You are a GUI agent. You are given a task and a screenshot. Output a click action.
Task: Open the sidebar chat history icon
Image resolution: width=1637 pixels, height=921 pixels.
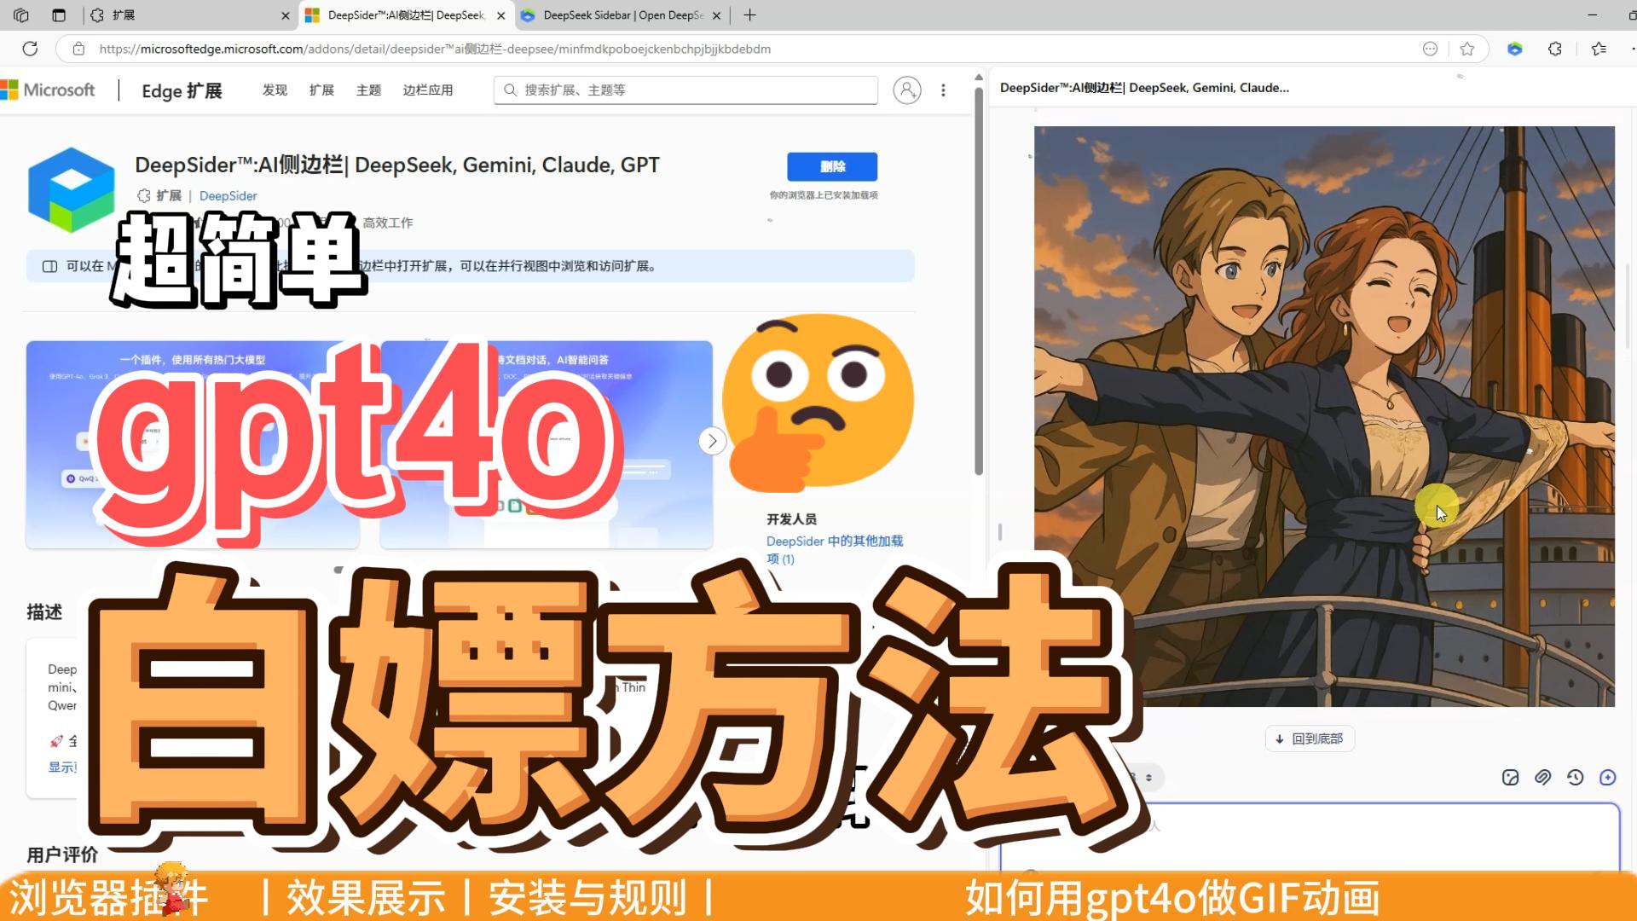pyautogui.click(x=1575, y=777)
